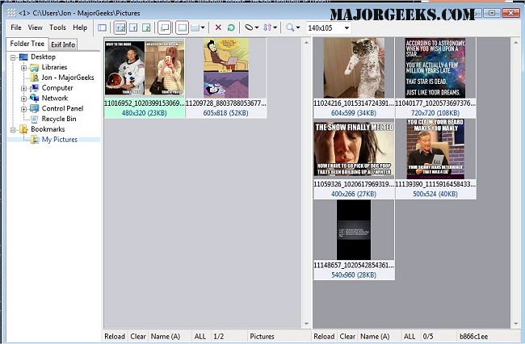The width and height of the screenshot is (525, 344).
Task: Open the View menu
Action: click(36, 27)
